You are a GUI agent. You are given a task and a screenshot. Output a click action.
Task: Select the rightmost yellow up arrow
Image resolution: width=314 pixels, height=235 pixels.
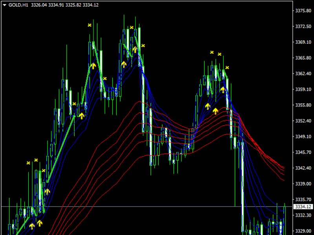click(x=223, y=90)
